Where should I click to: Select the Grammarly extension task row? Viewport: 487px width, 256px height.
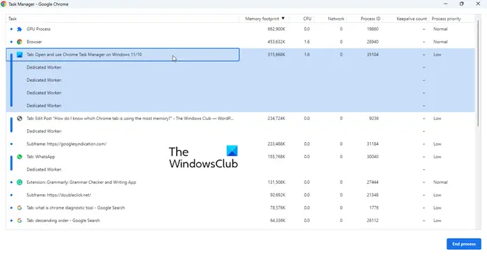241,182
